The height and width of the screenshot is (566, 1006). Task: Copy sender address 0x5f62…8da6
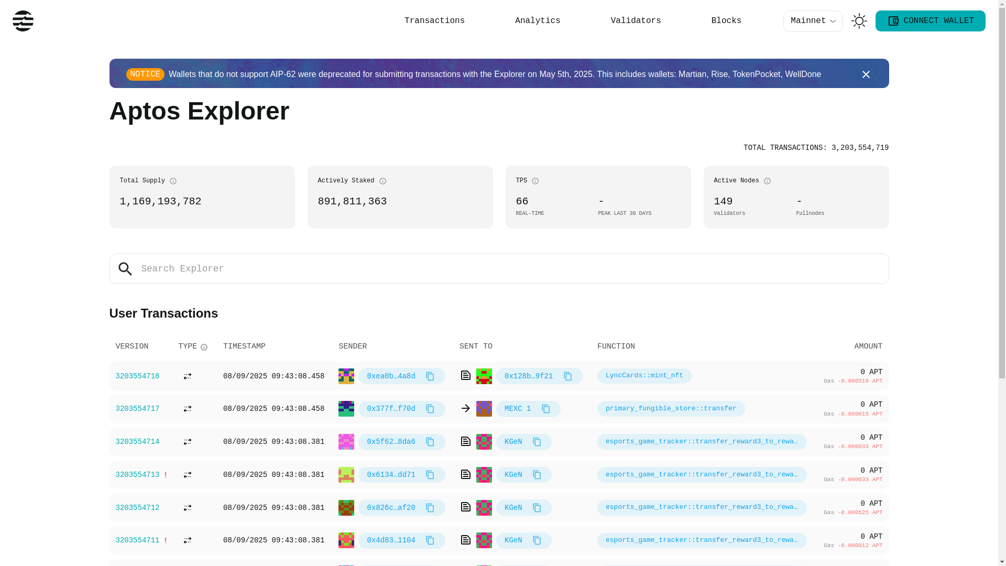pyautogui.click(x=430, y=442)
